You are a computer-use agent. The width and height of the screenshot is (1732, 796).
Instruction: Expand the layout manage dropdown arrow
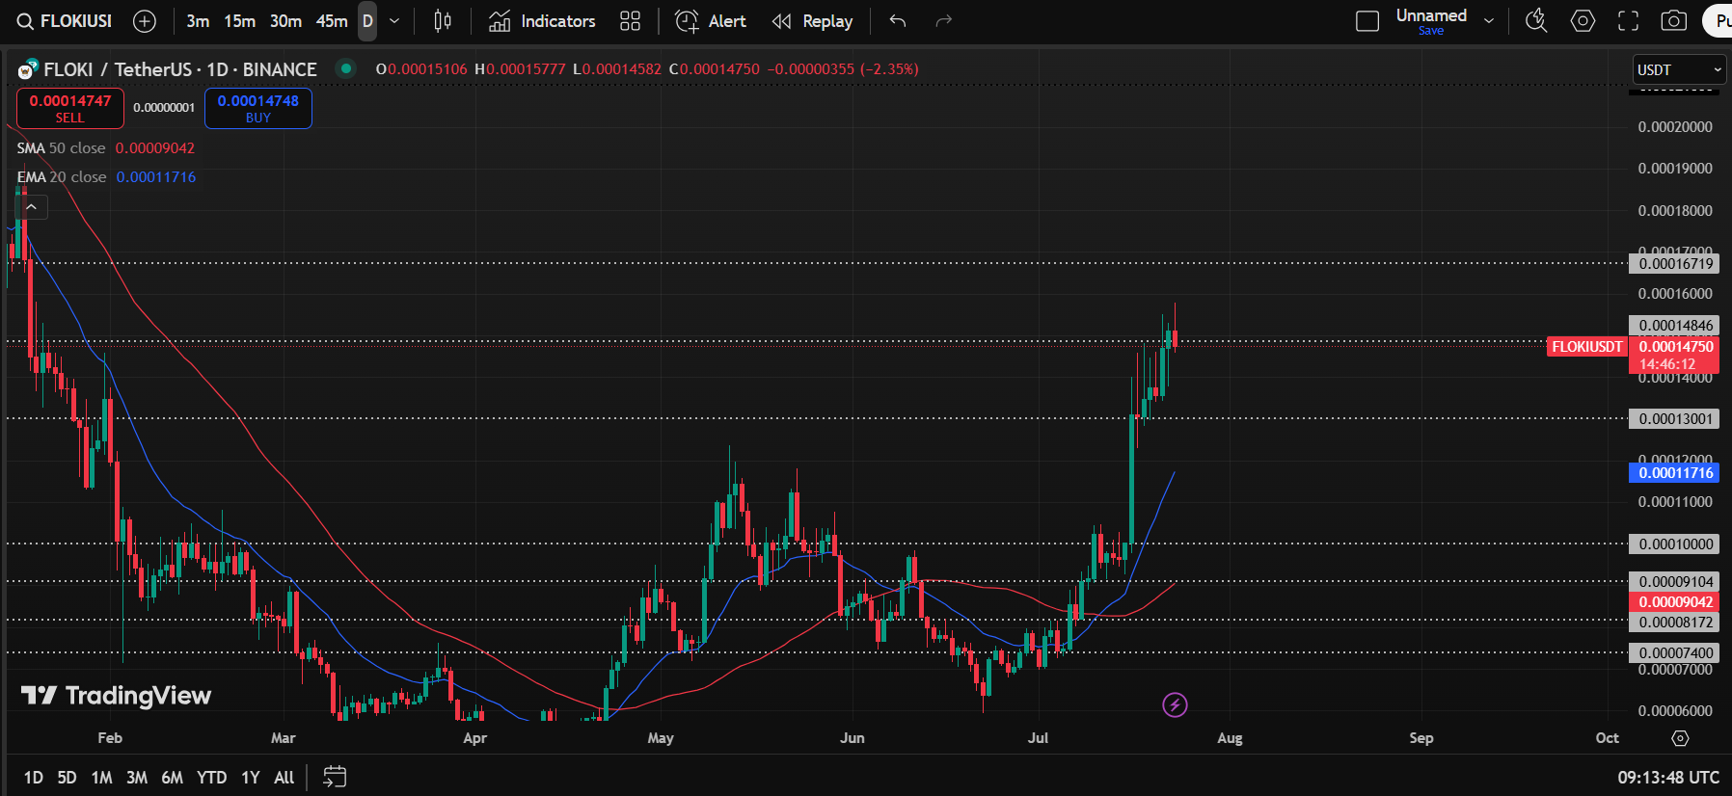click(1489, 21)
